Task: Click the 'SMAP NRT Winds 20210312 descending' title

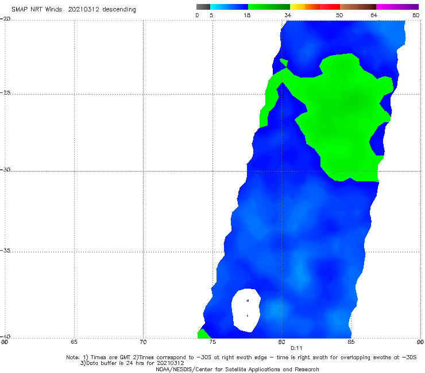Action: click(x=74, y=10)
